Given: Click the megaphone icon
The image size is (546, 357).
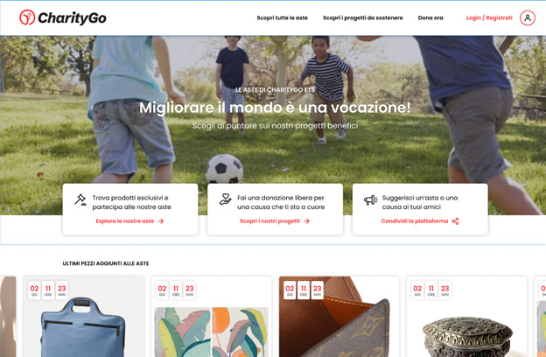Looking at the screenshot, I should coord(370,199).
